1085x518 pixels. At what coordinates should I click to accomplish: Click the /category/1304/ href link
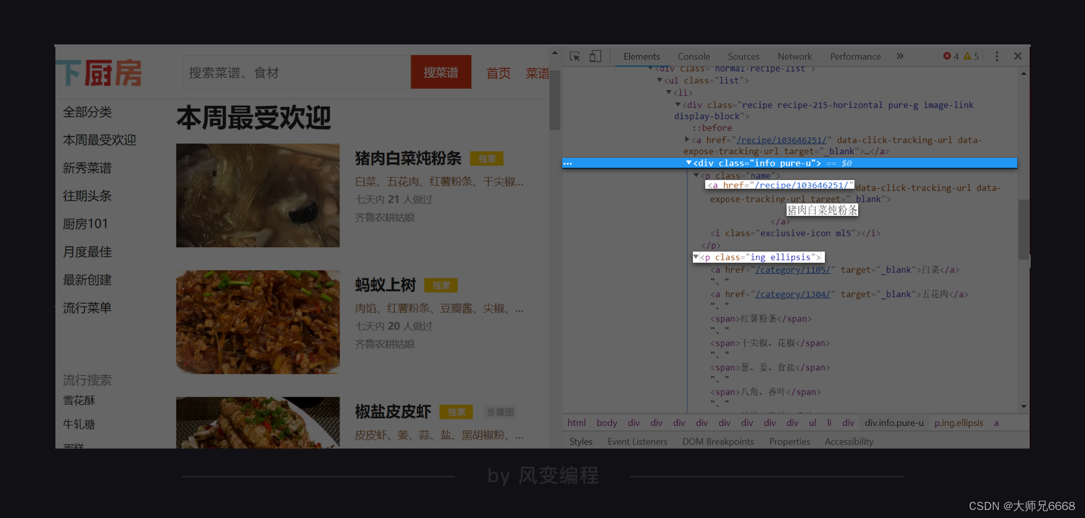pos(793,295)
